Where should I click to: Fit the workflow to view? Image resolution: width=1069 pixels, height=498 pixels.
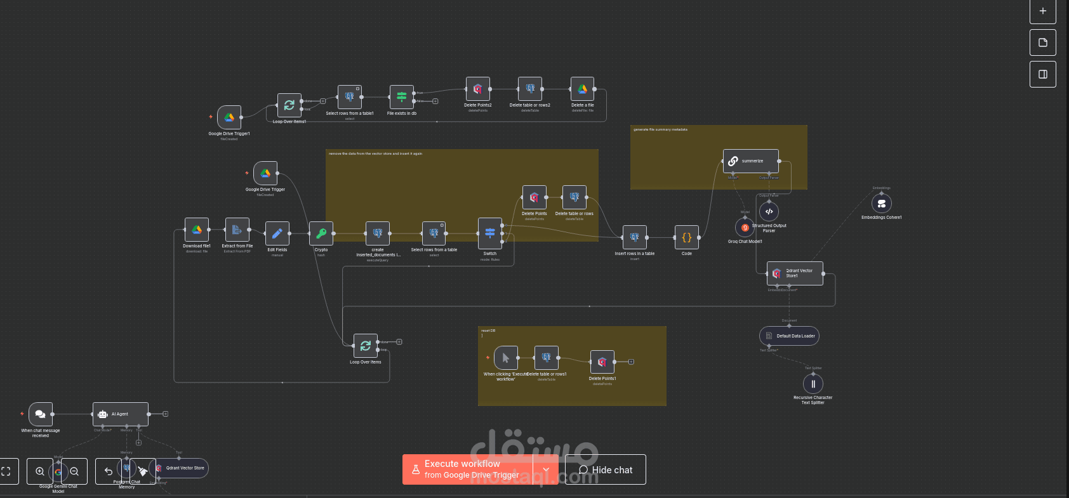pos(6,471)
